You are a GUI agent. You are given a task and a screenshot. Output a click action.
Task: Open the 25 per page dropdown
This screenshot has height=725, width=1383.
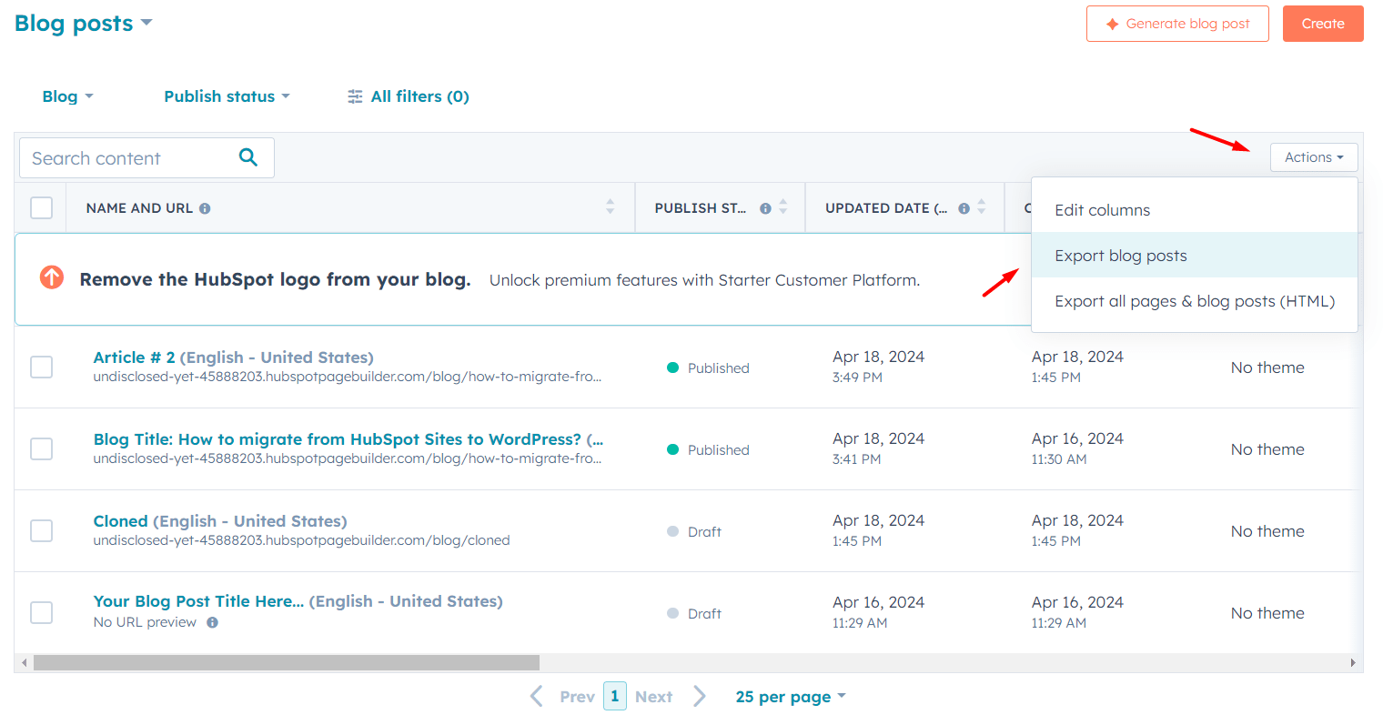click(x=790, y=697)
